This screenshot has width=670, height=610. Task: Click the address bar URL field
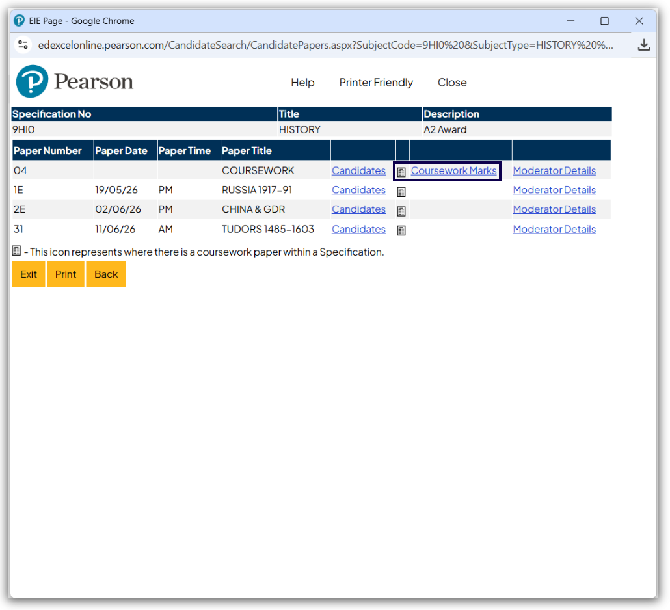[x=325, y=45]
